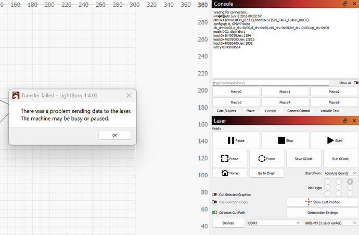Click the square Frame button

click(229, 159)
